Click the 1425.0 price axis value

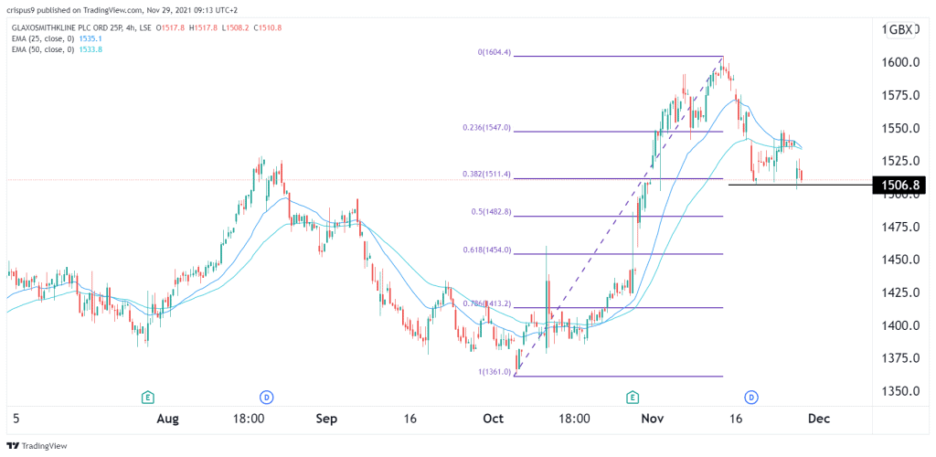(x=899, y=292)
